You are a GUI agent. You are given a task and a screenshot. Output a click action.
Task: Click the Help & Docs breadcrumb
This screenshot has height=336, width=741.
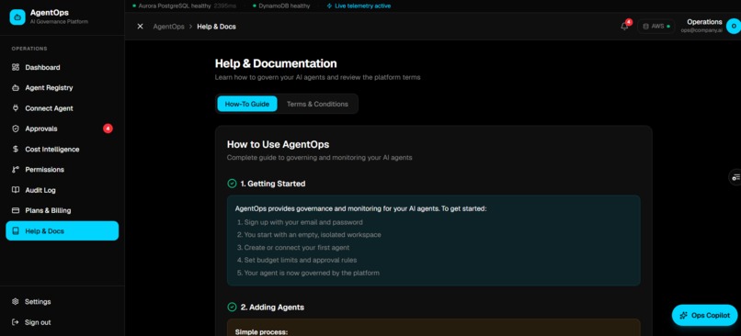pos(216,27)
